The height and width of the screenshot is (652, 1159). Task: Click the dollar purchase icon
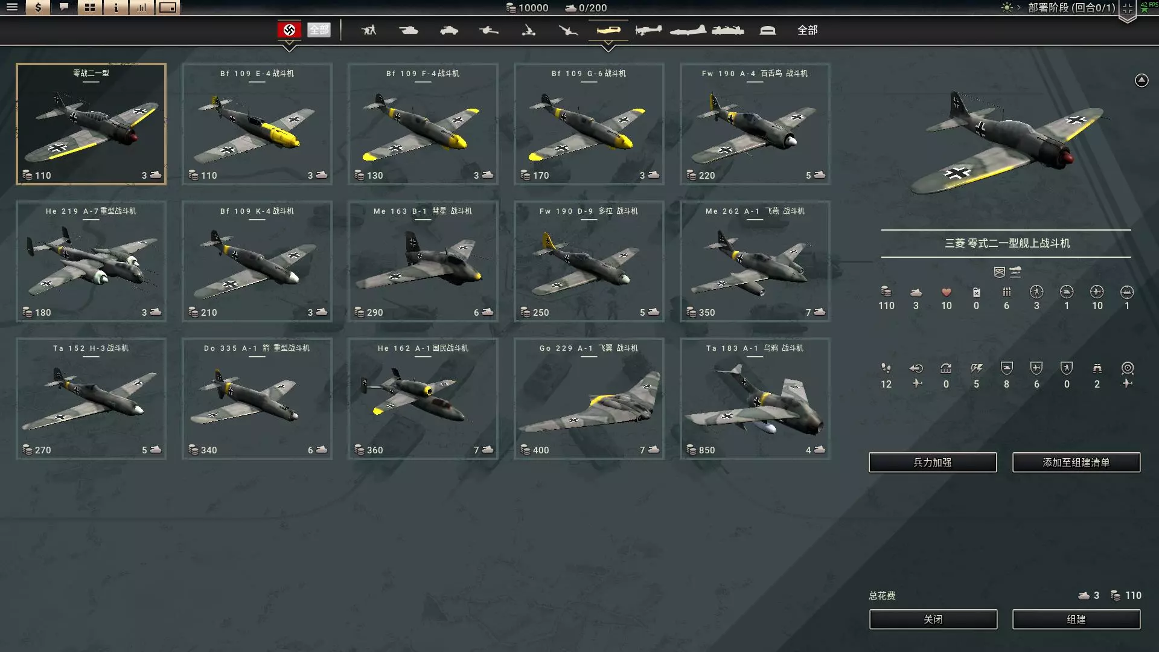point(38,7)
